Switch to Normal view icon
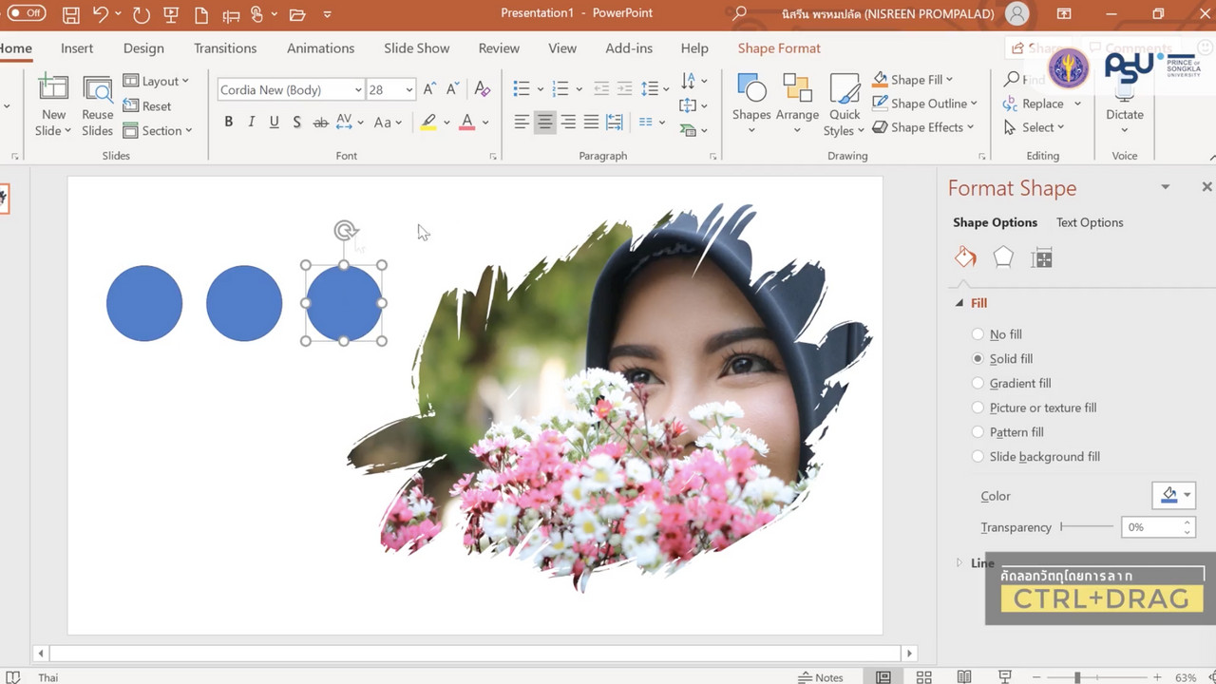The height and width of the screenshot is (684, 1216). click(x=883, y=677)
